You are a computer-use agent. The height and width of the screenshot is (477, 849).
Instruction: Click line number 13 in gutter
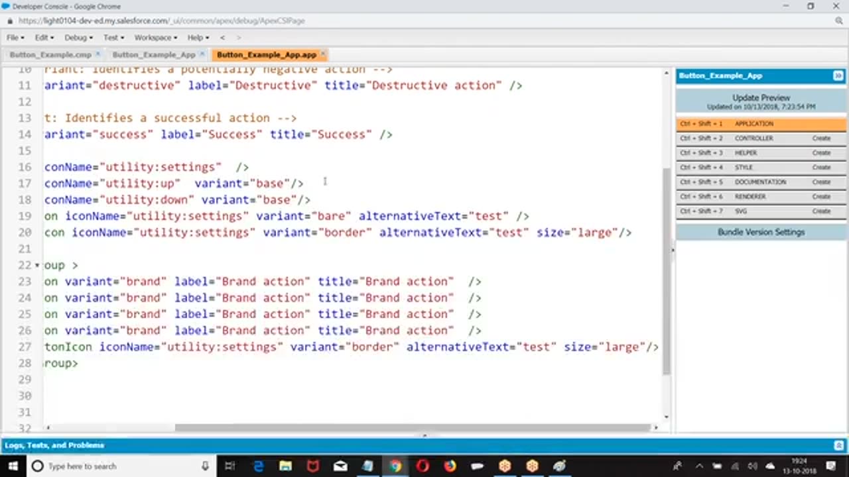(x=25, y=118)
